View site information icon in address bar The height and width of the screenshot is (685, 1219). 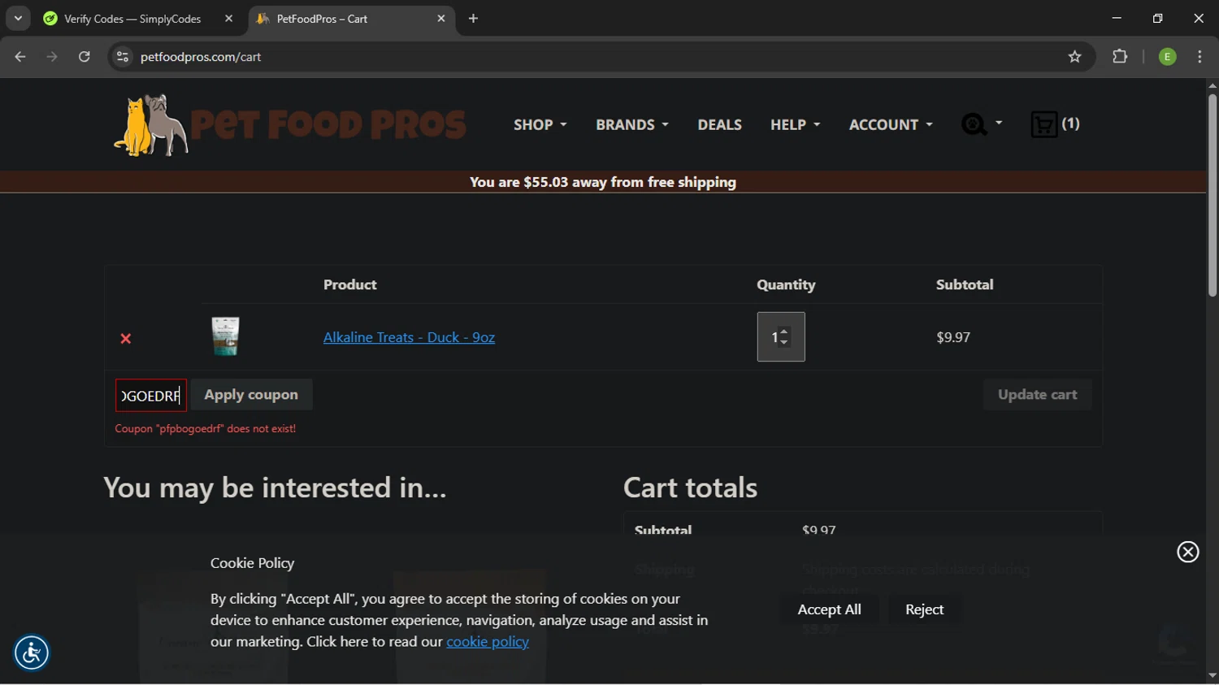coord(123,57)
